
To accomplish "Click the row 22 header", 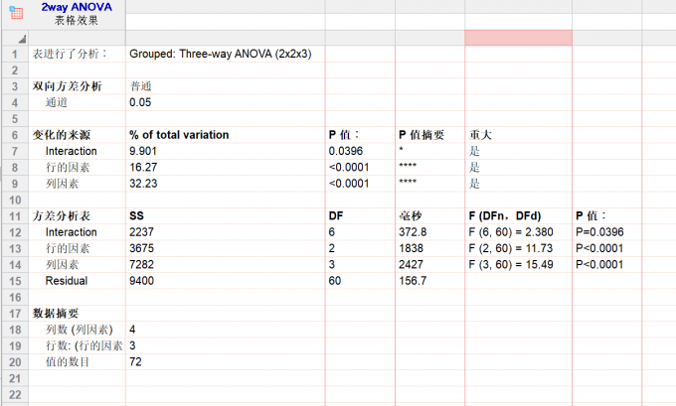I will pos(14,394).
